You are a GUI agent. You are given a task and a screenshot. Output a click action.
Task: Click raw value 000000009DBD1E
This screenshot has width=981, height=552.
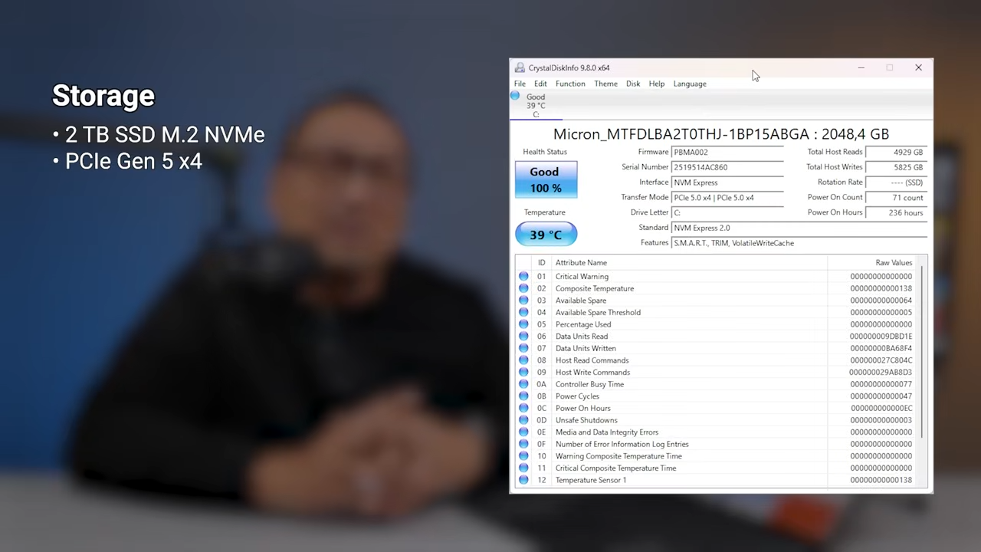tap(881, 337)
